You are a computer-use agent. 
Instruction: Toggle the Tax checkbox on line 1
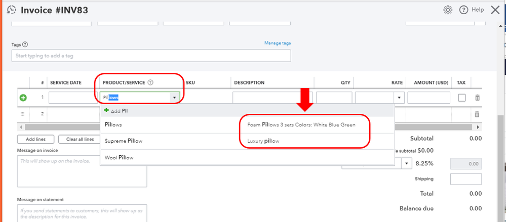click(461, 98)
